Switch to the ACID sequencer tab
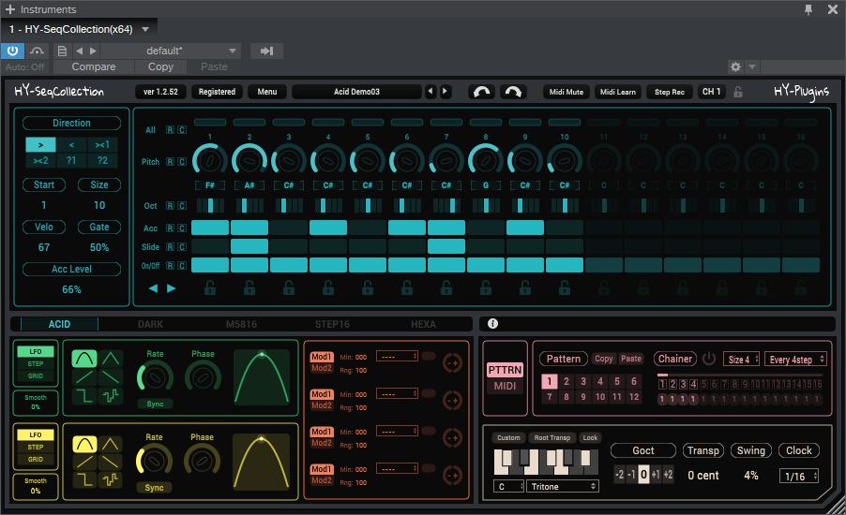846x515 pixels. click(59, 324)
